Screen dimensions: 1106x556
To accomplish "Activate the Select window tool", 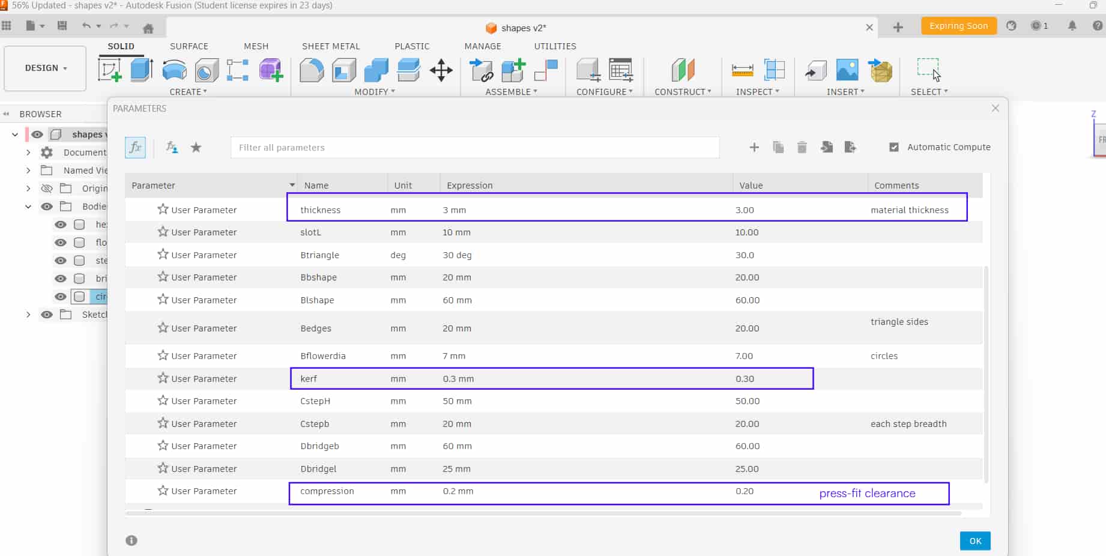I will pos(928,70).
